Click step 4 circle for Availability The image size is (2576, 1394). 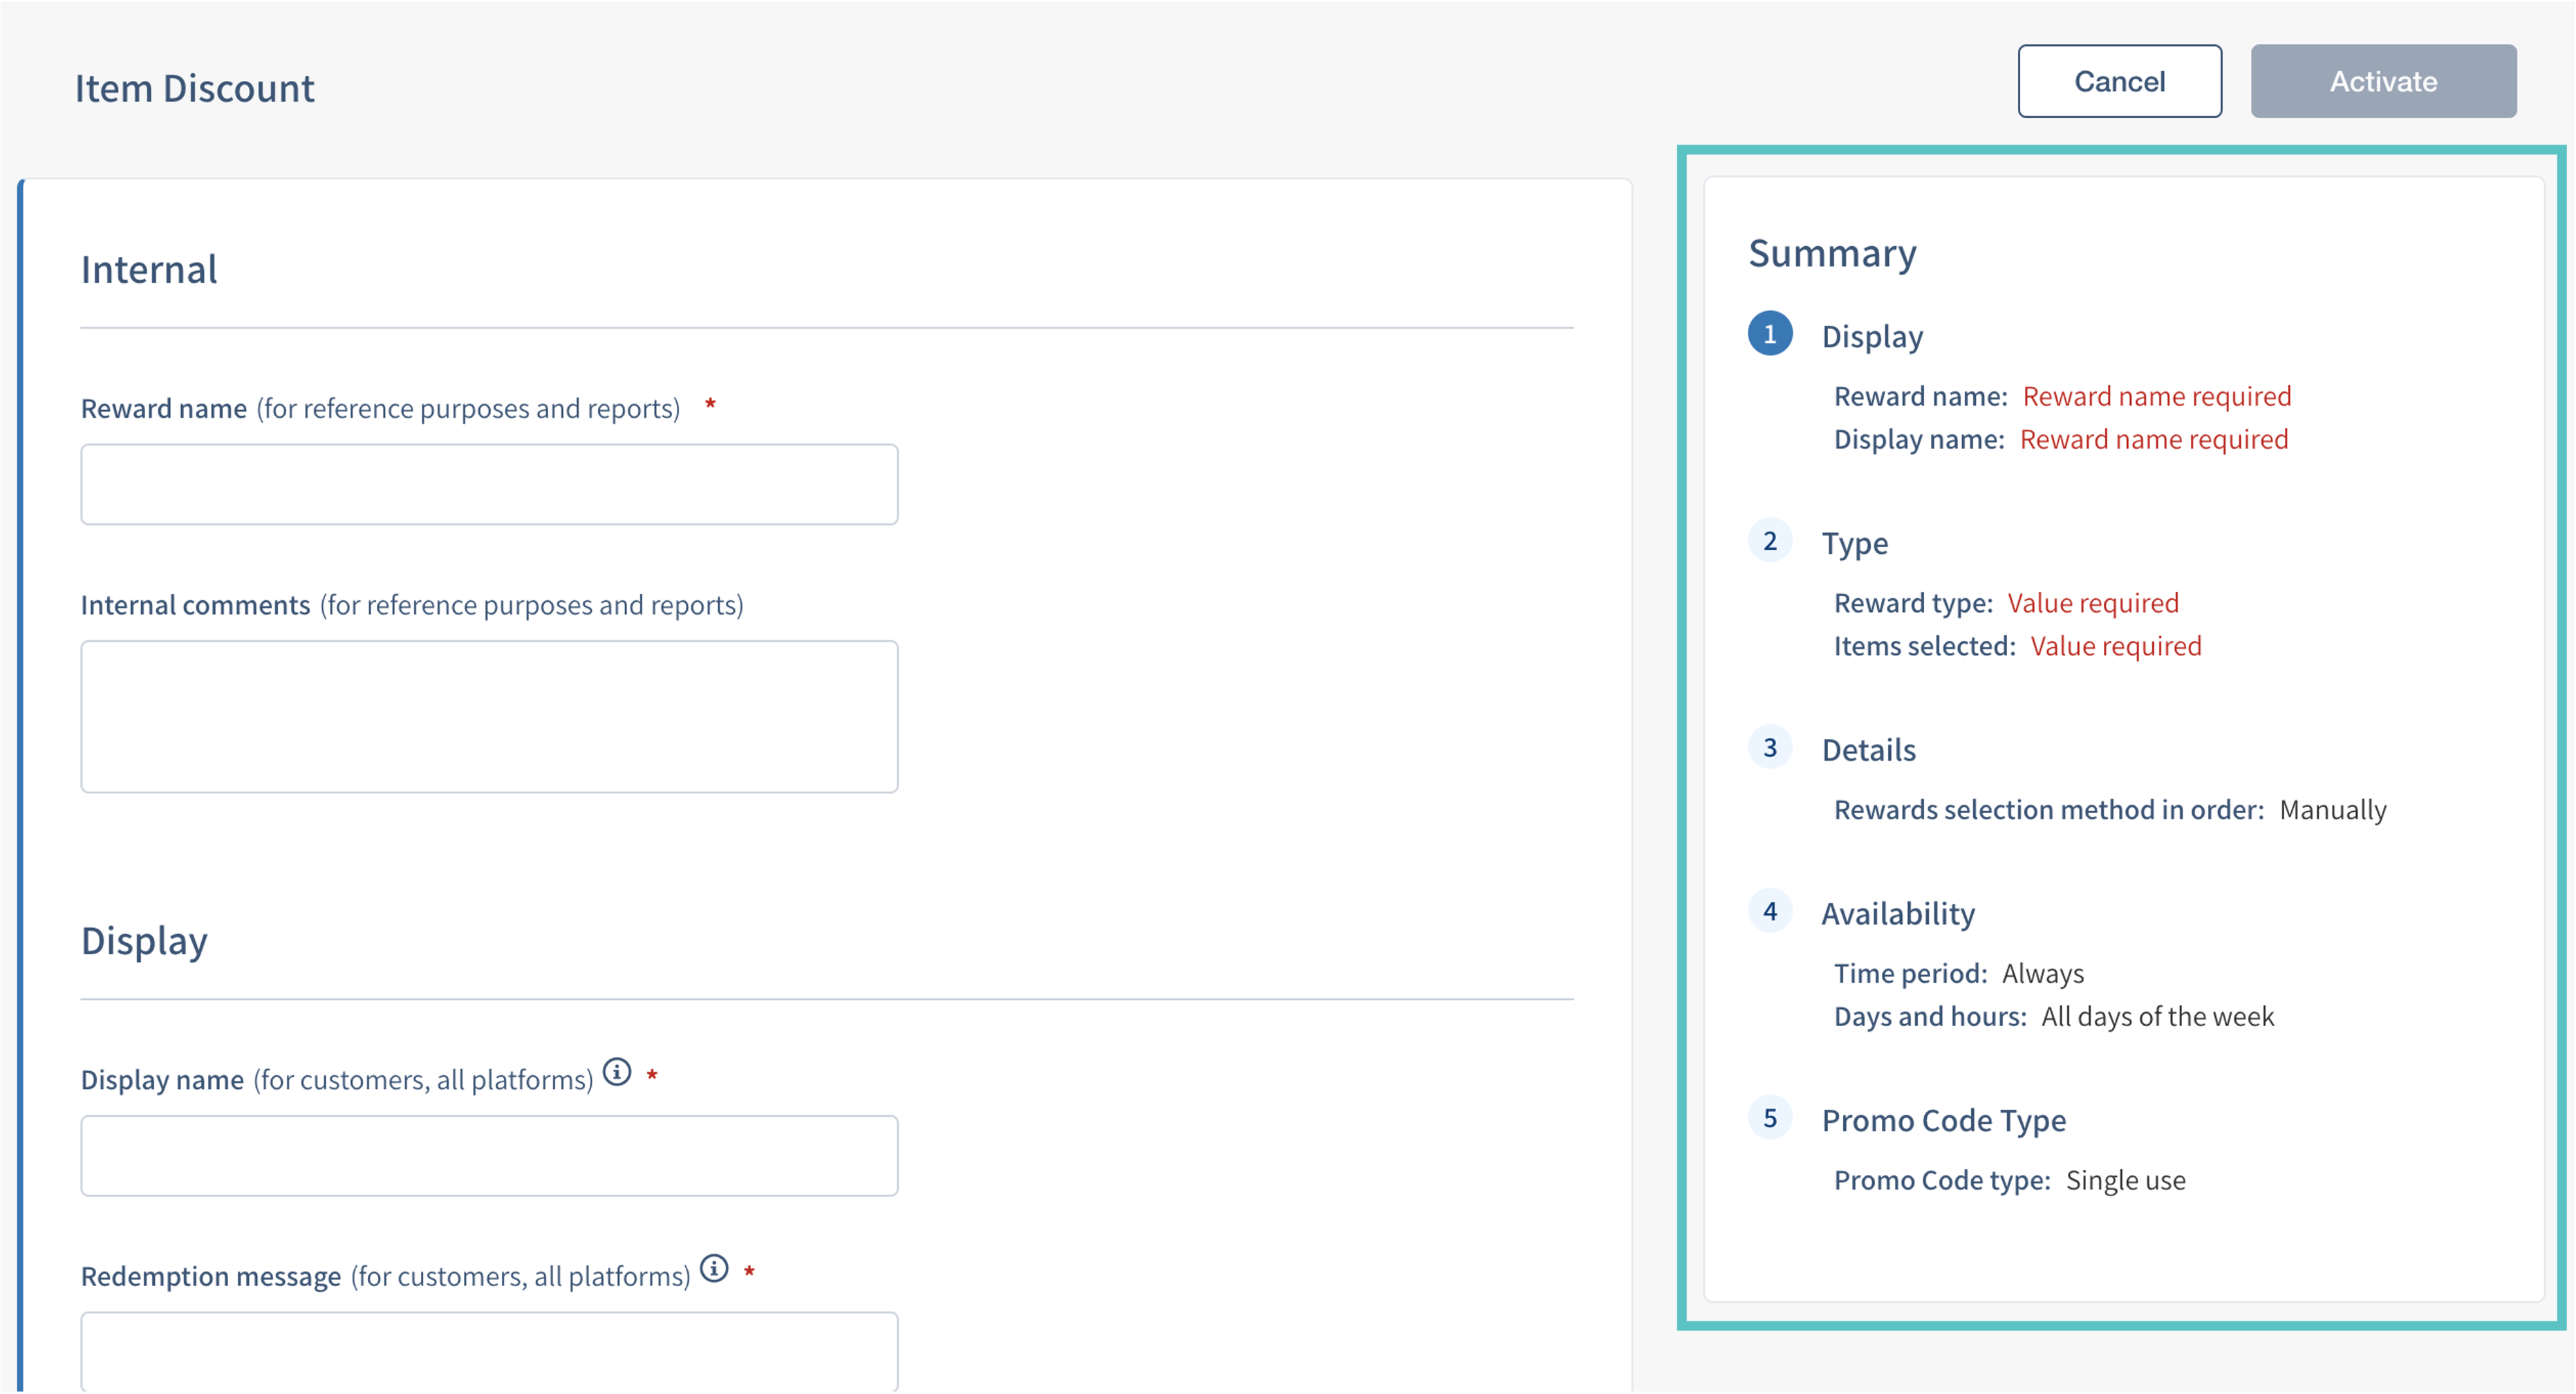[1769, 911]
